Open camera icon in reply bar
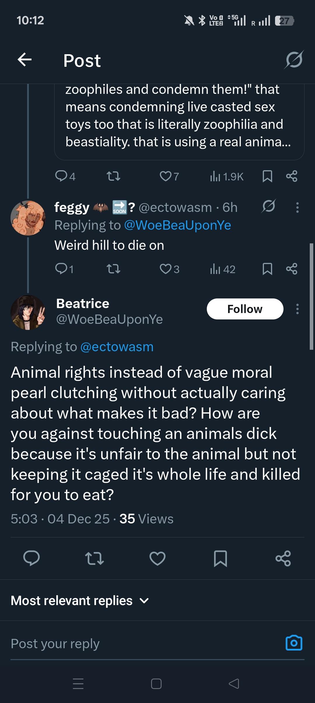Screen dimensions: 315x703 point(294,643)
